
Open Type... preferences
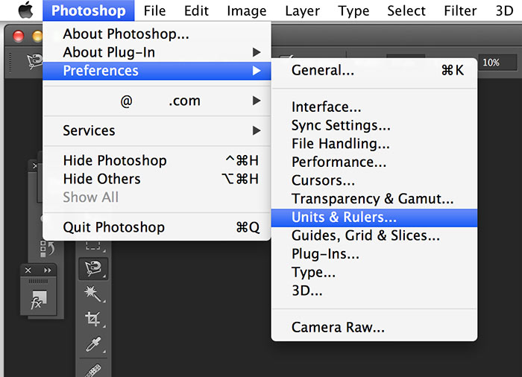click(374, 272)
